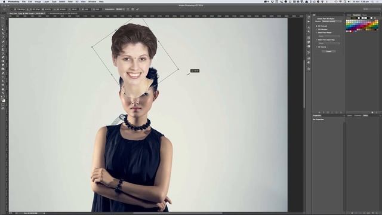Toggle the width-height aspect ratio link
The width and height of the screenshot is (382, 215).
54,10
